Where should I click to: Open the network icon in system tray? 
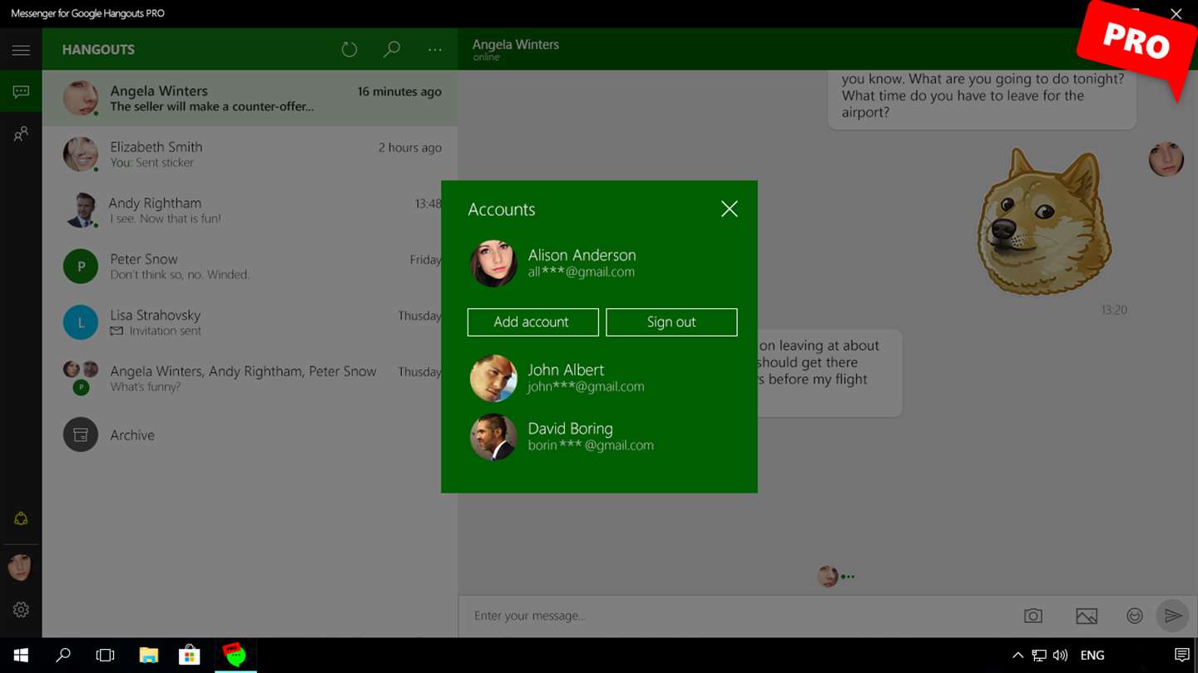1039,656
